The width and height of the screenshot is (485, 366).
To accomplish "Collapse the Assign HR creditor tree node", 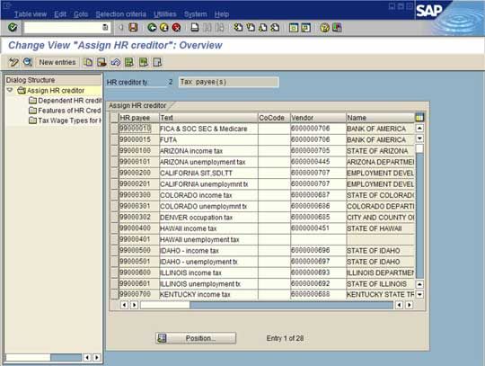I will pos(10,90).
